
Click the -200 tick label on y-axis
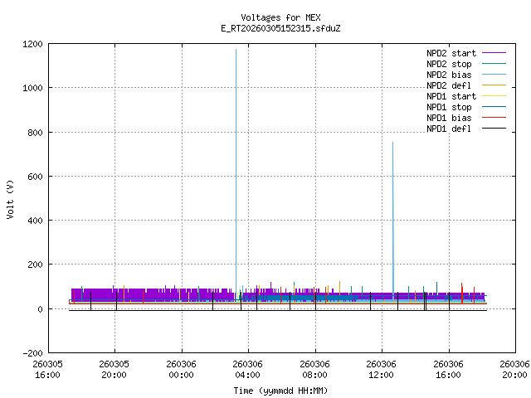click(x=32, y=353)
